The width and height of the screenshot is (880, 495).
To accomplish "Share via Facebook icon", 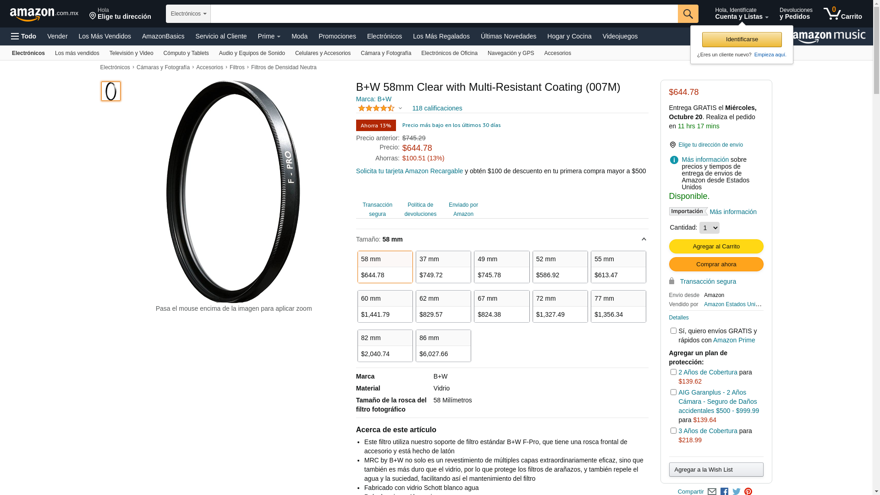I will point(724,491).
